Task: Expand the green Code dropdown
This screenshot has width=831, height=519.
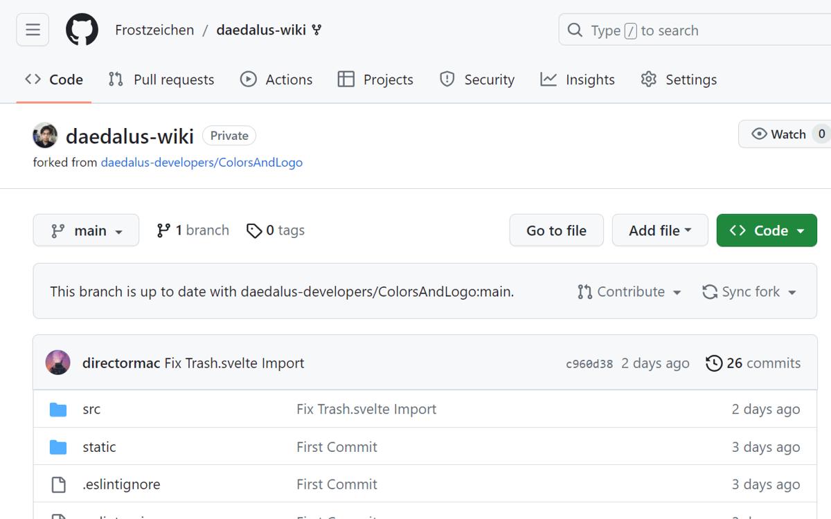Action: pyautogui.click(x=766, y=230)
